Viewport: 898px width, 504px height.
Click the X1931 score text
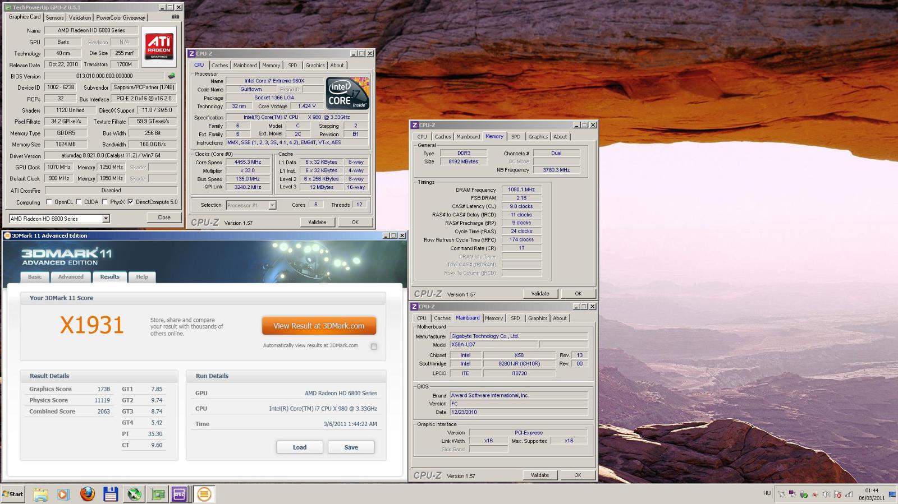pyautogui.click(x=92, y=325)
